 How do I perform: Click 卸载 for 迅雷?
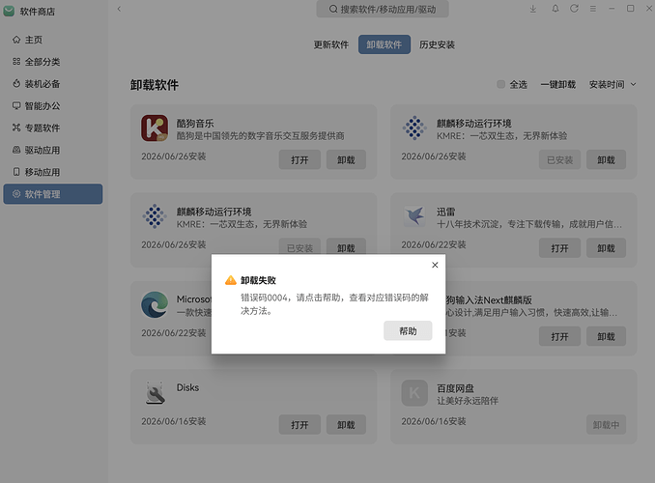[x=606, y=247]
